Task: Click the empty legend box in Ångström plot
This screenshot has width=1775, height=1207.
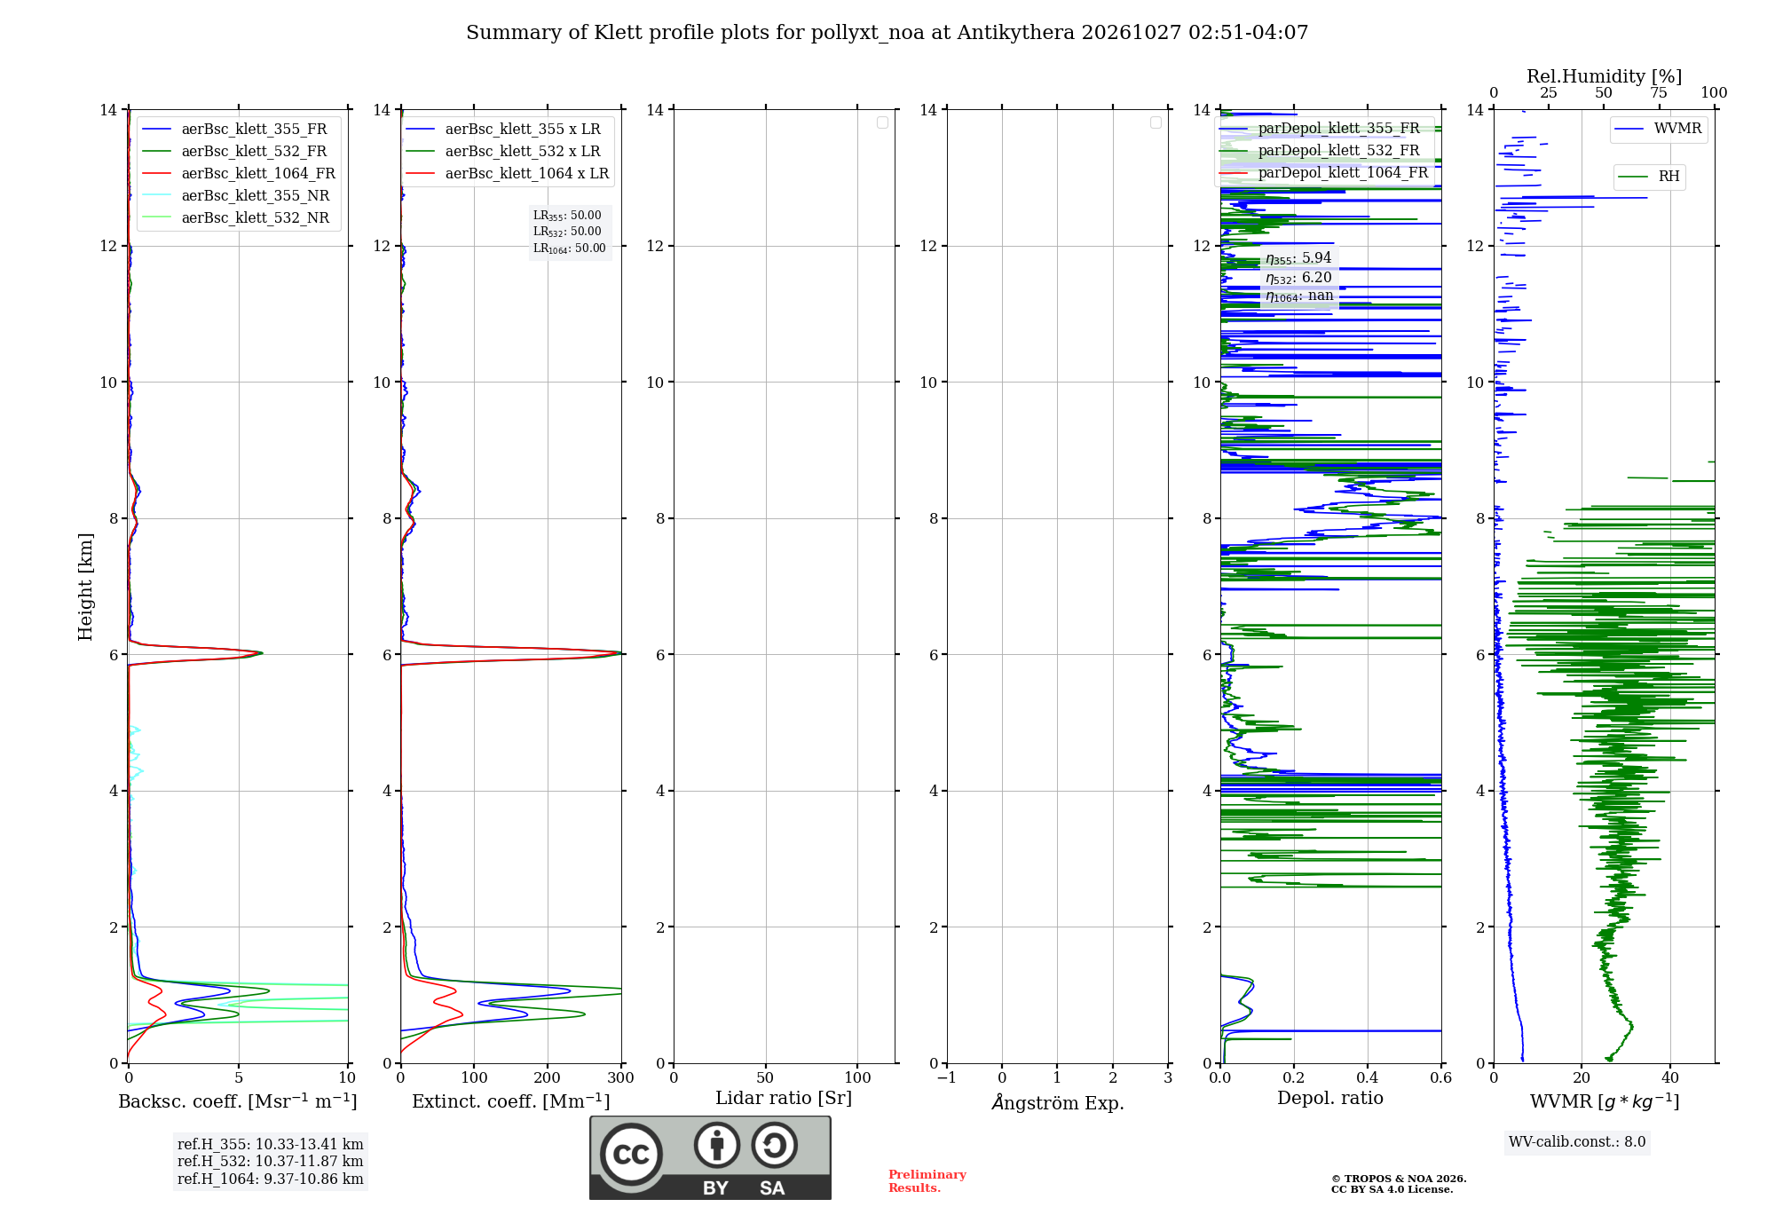Action: pyautogui.click(x=1156, y=122)
